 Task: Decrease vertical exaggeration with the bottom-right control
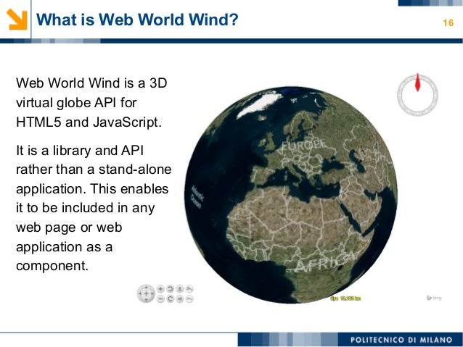189,298
